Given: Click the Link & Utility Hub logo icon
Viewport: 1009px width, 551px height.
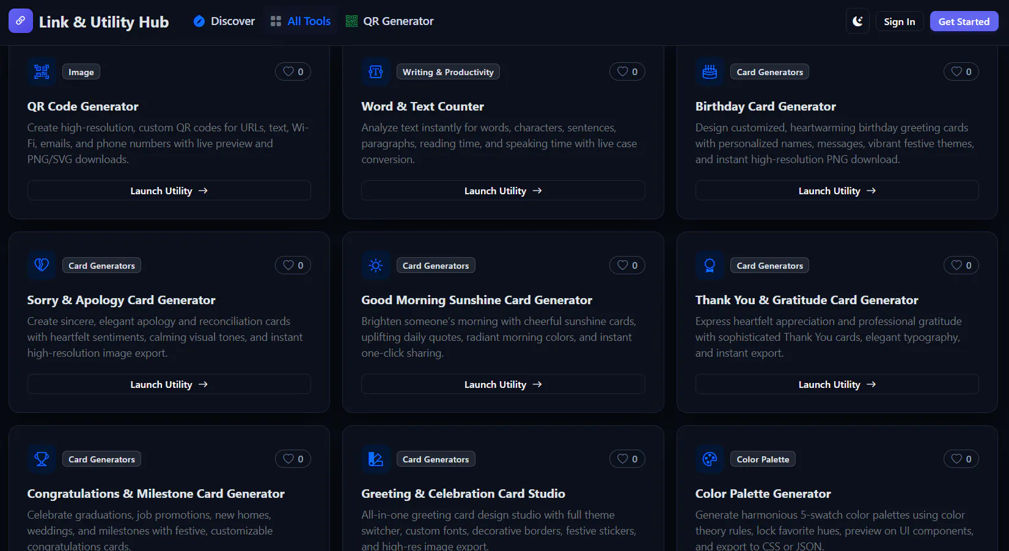Looking at the screenshot, I should (x=21, y=21).
